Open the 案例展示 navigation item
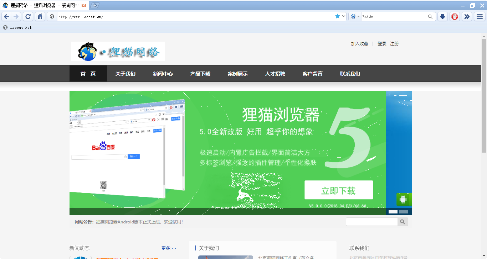Screen dimensions: 487x259 coord(238,74)
